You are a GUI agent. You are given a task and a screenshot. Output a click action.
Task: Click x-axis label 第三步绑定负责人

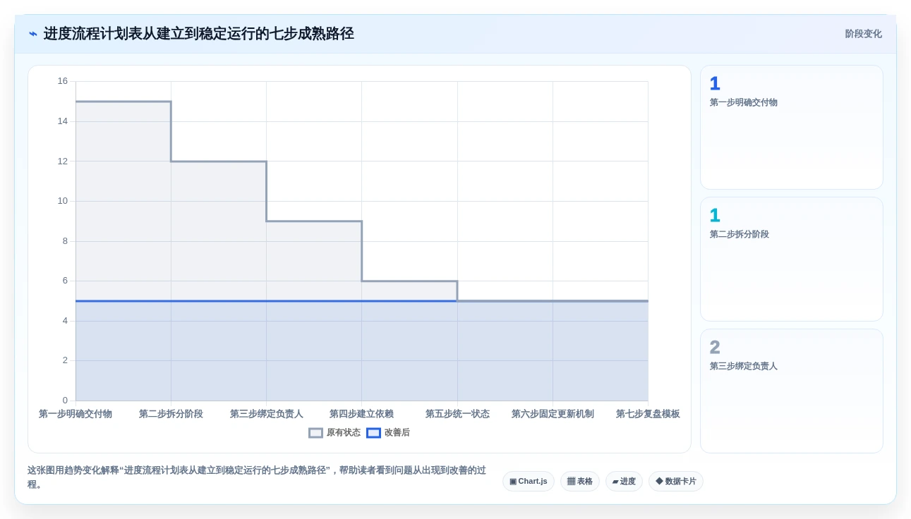coord(266,414)
